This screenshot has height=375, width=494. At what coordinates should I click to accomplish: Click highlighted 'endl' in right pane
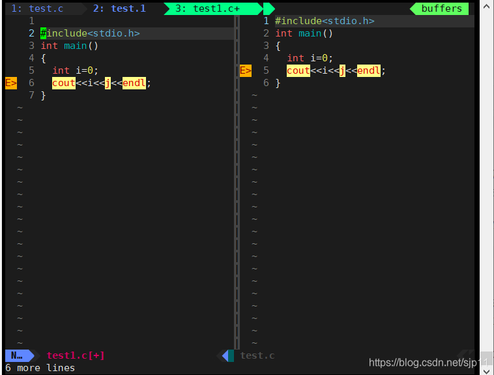click(x=369, y=70)
